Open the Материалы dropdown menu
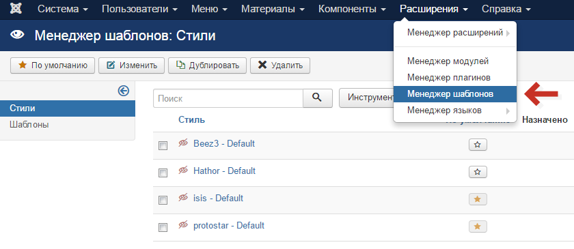Image resolution: width=574 pixels, height=249 pixels. (x=273, y=9)
